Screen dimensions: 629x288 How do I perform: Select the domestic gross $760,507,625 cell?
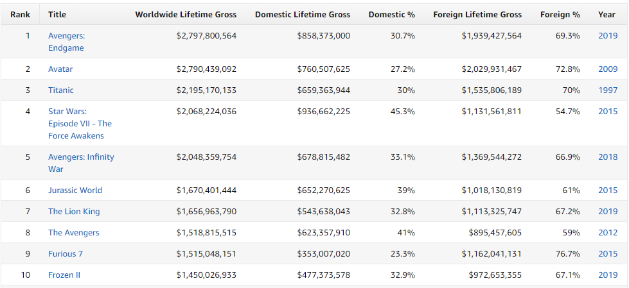coord(324,69)
